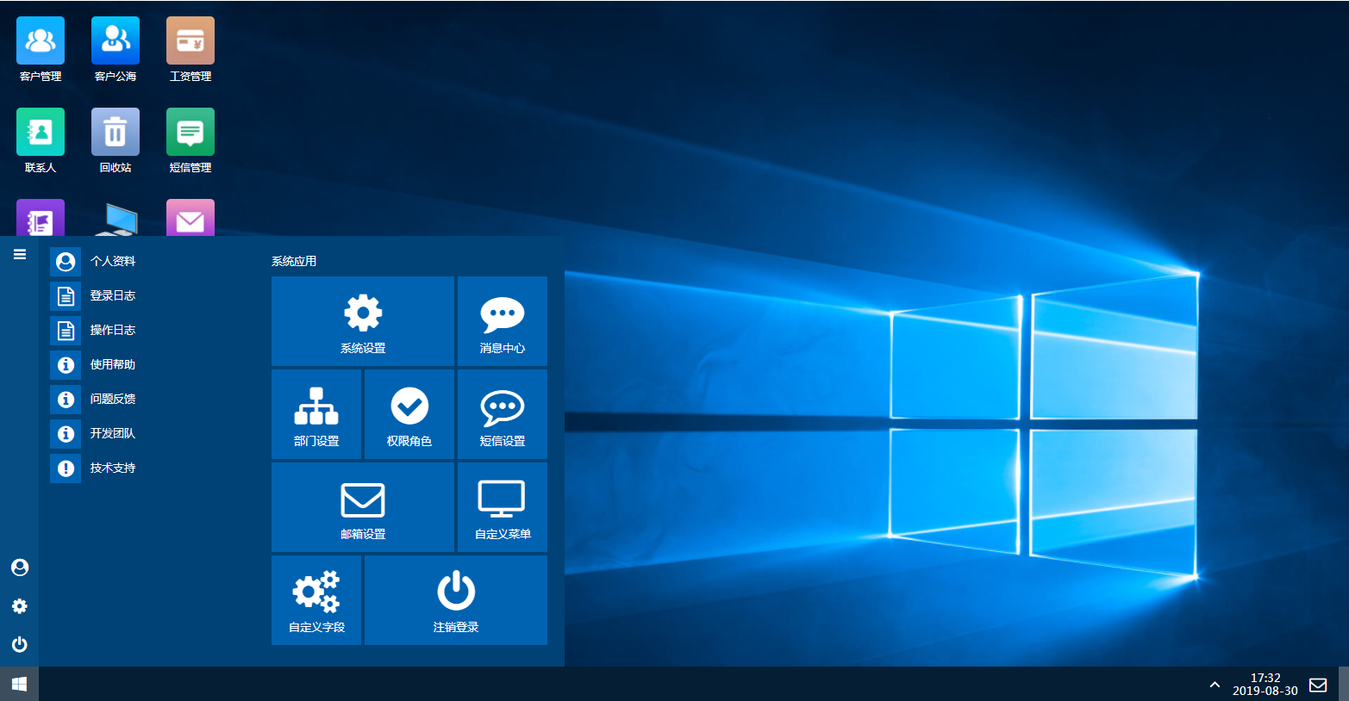This screenshot has height=701, width=1349.
Task: Open the taskbar mail notification icon
Action: 1318,685
